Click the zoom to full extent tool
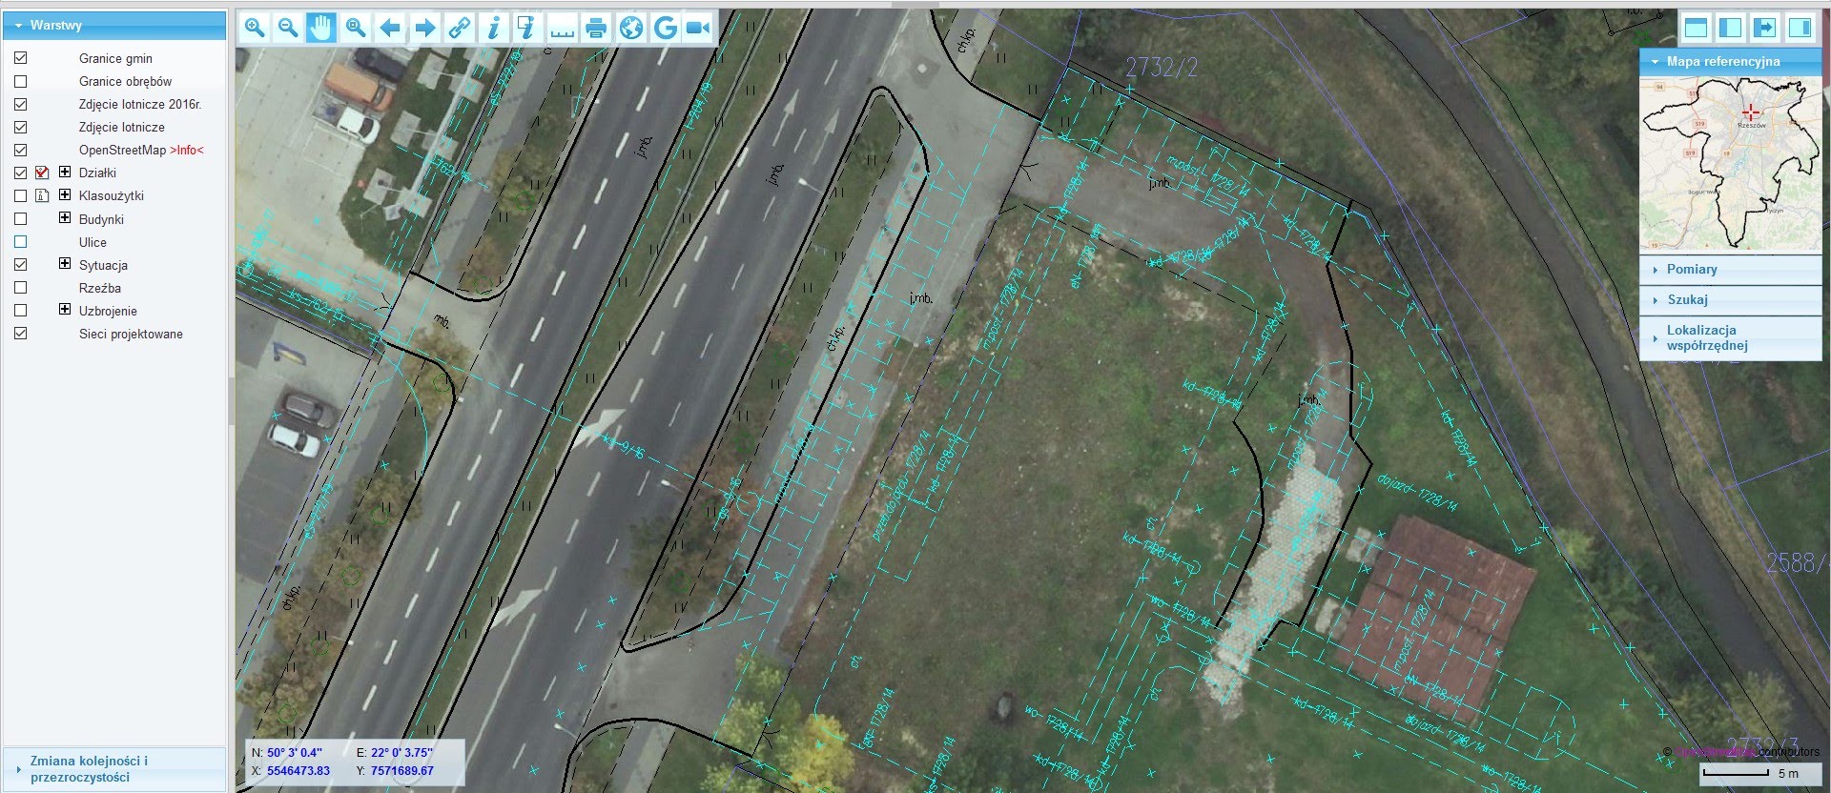 click(x=356, y=28)
